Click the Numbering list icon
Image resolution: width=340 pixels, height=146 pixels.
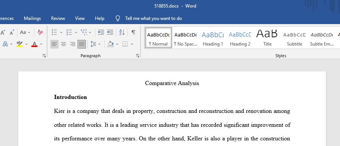tap(69, 32)
